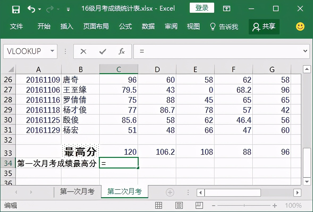Click the Enter checkmark in formula bar
313x212 pixels.
point(102,51)
